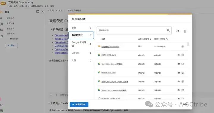Open Colaboratory welcome notebook in new tab

182,46
